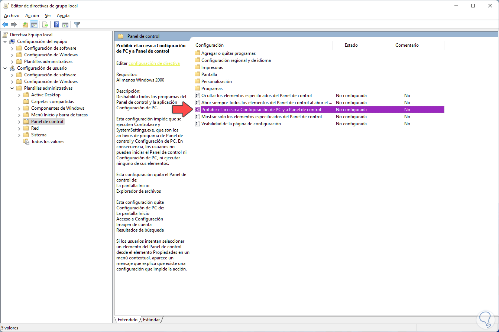Open the Acción menu

32,16
